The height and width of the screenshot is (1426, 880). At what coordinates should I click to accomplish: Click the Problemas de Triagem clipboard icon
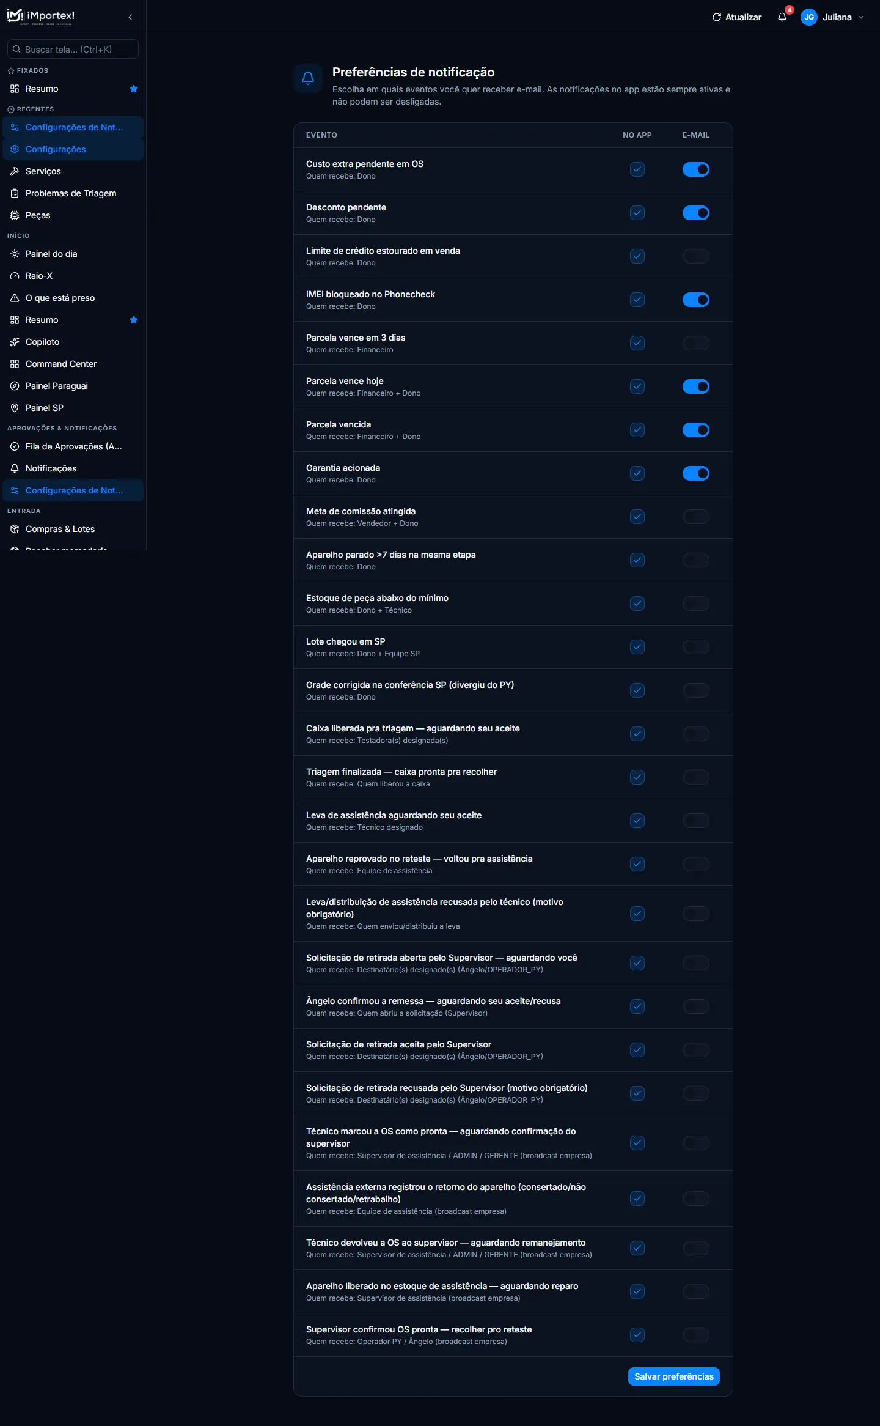pyautogui.click(x=15, y=193)
